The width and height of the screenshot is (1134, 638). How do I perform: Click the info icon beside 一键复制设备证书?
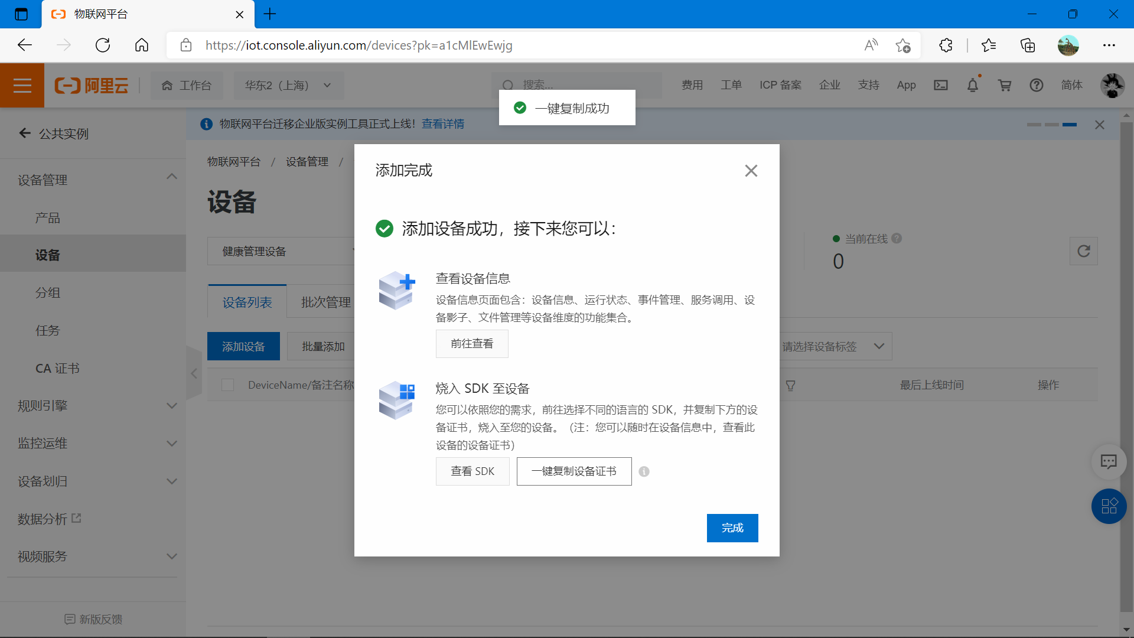644,471
